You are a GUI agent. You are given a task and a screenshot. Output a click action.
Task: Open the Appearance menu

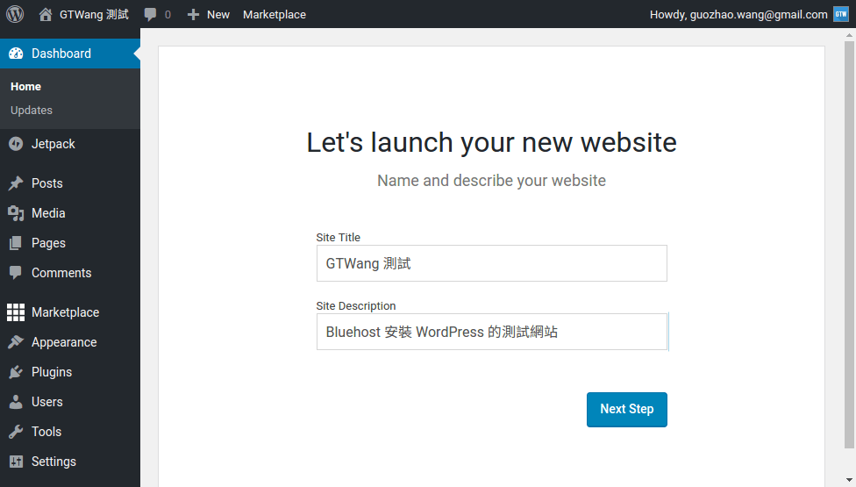click(64, 342)
